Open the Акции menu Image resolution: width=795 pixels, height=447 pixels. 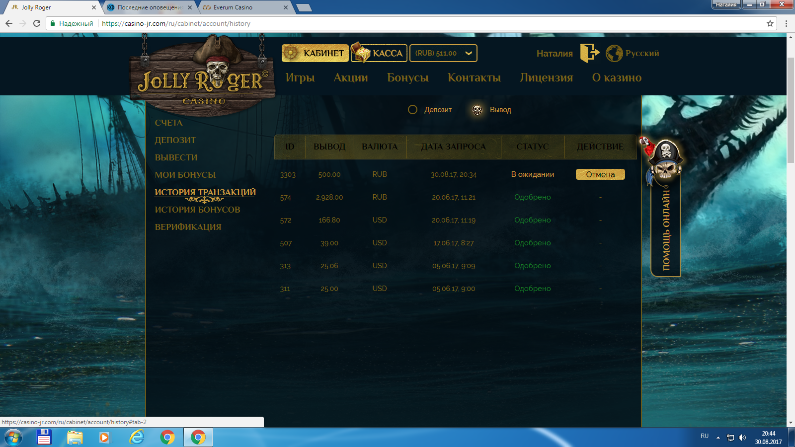(x=351, y=77)
